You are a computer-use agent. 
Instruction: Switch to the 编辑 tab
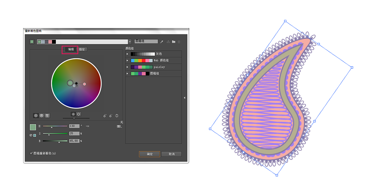click(71, 50)
